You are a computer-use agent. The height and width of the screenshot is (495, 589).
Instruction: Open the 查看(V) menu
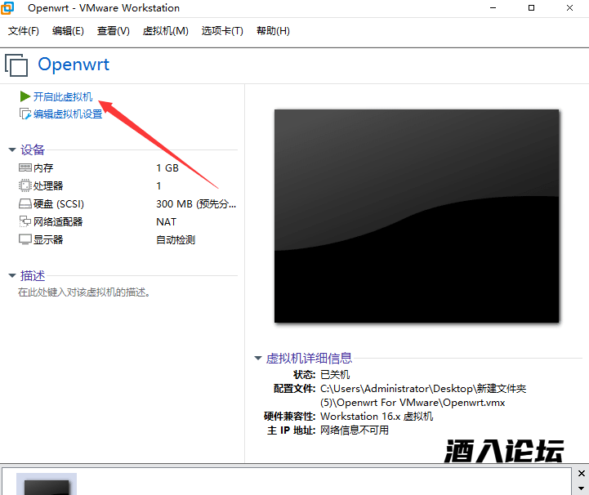[x=113, y=31]
